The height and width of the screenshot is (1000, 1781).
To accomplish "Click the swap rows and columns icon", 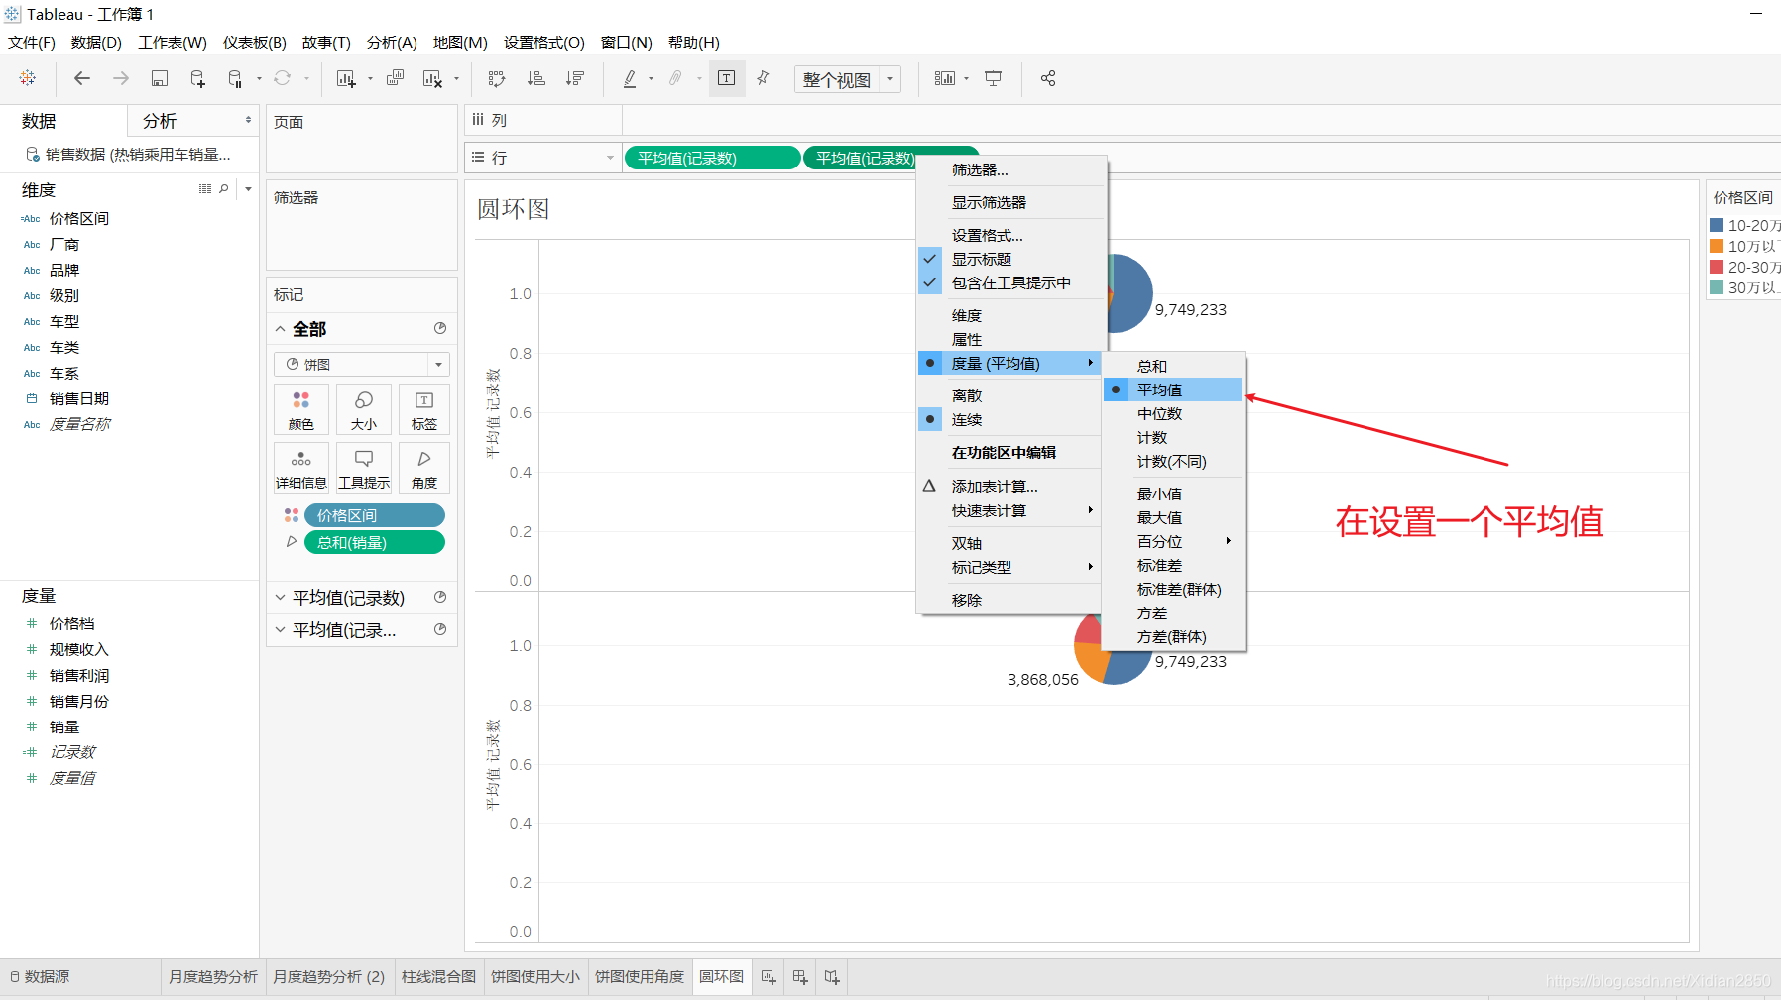I will point(497,78).
